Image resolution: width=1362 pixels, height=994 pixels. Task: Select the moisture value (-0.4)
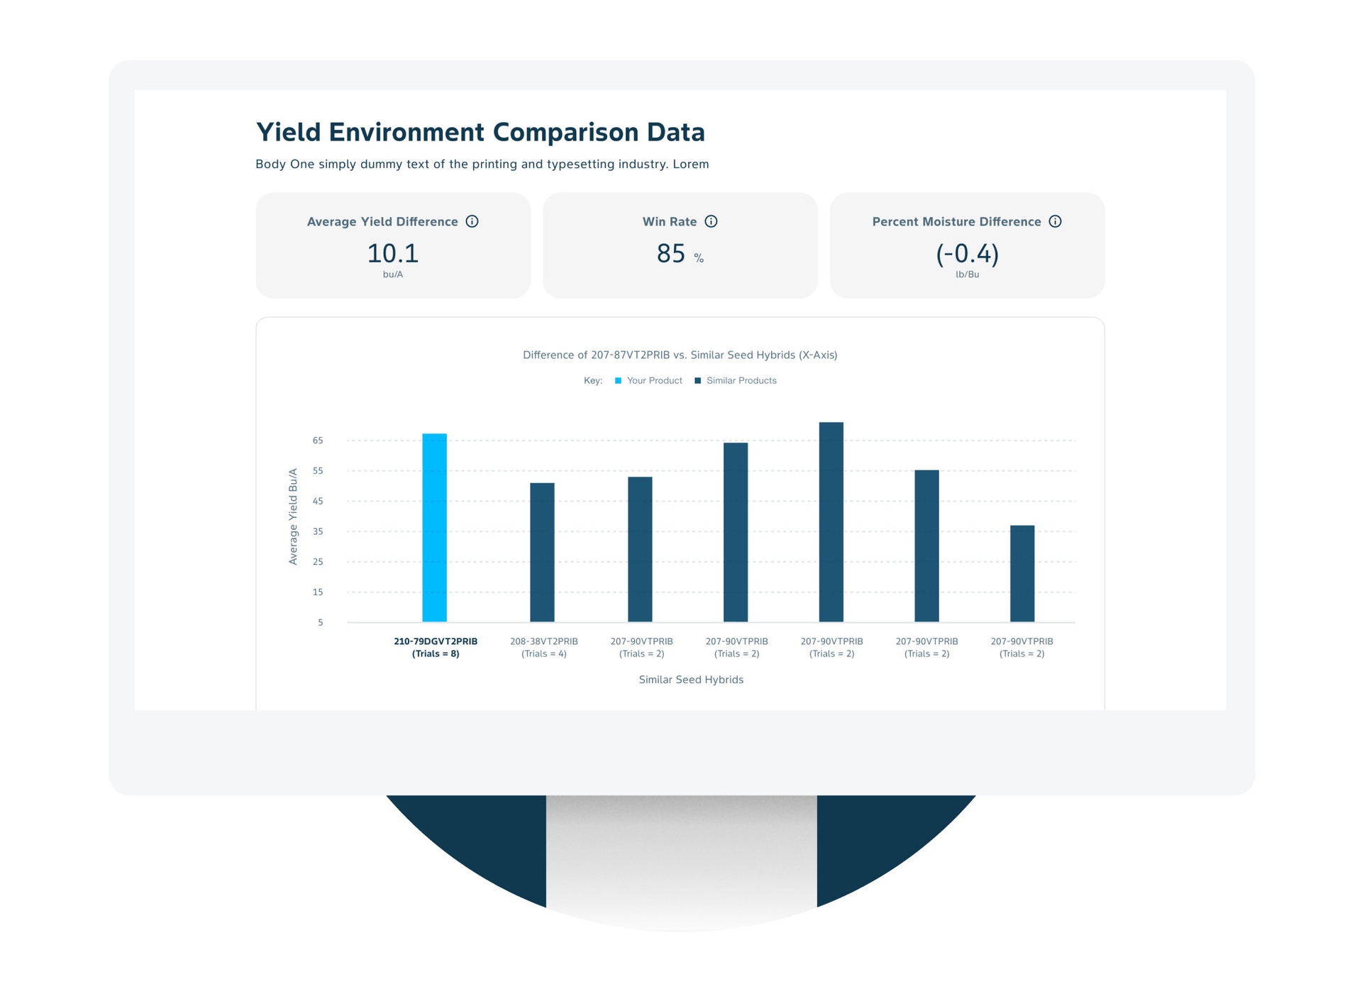[x=968, y=253]
